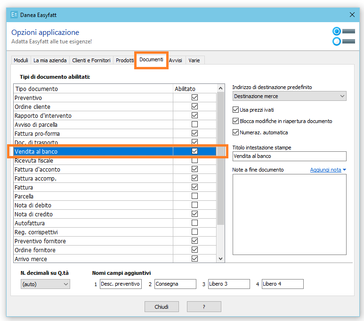Open Destinazione merce dropdown
This screenshot has height=321, width=364.
[x=289, y=96]
